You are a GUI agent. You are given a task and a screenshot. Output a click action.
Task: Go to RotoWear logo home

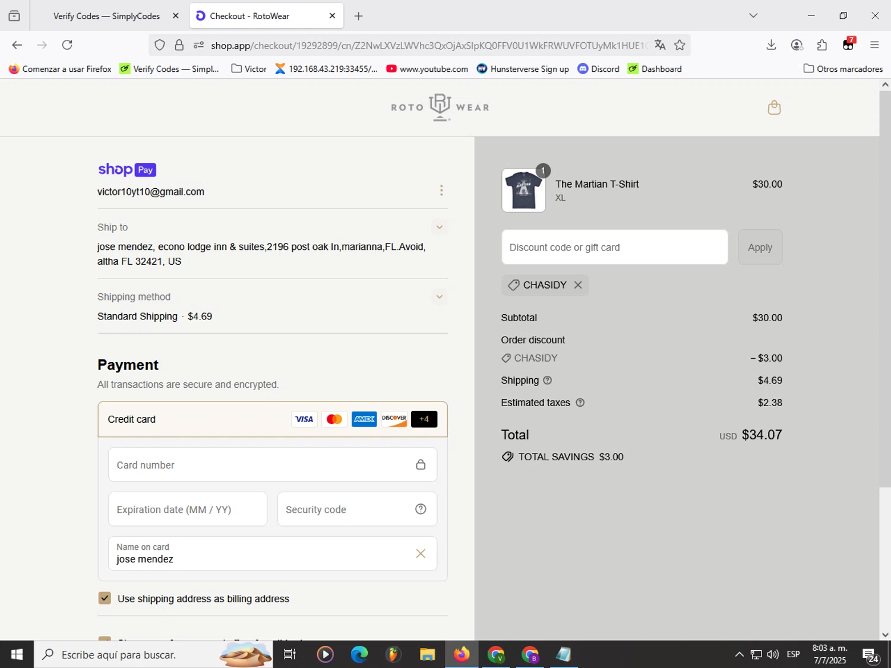pyautogui.click(x=440, y=107)
